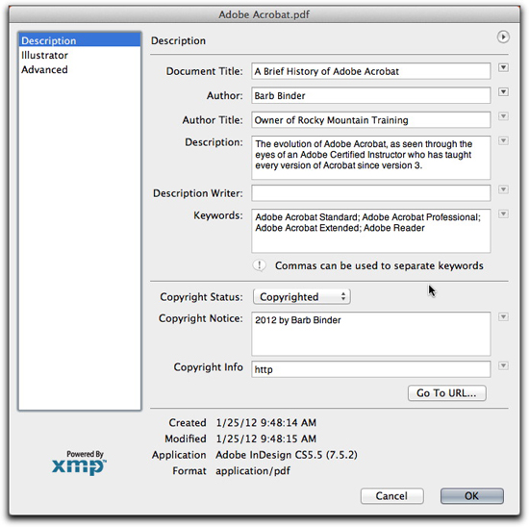
Task: Open the Copyright Status popup menu
Action: pos(302,297)
